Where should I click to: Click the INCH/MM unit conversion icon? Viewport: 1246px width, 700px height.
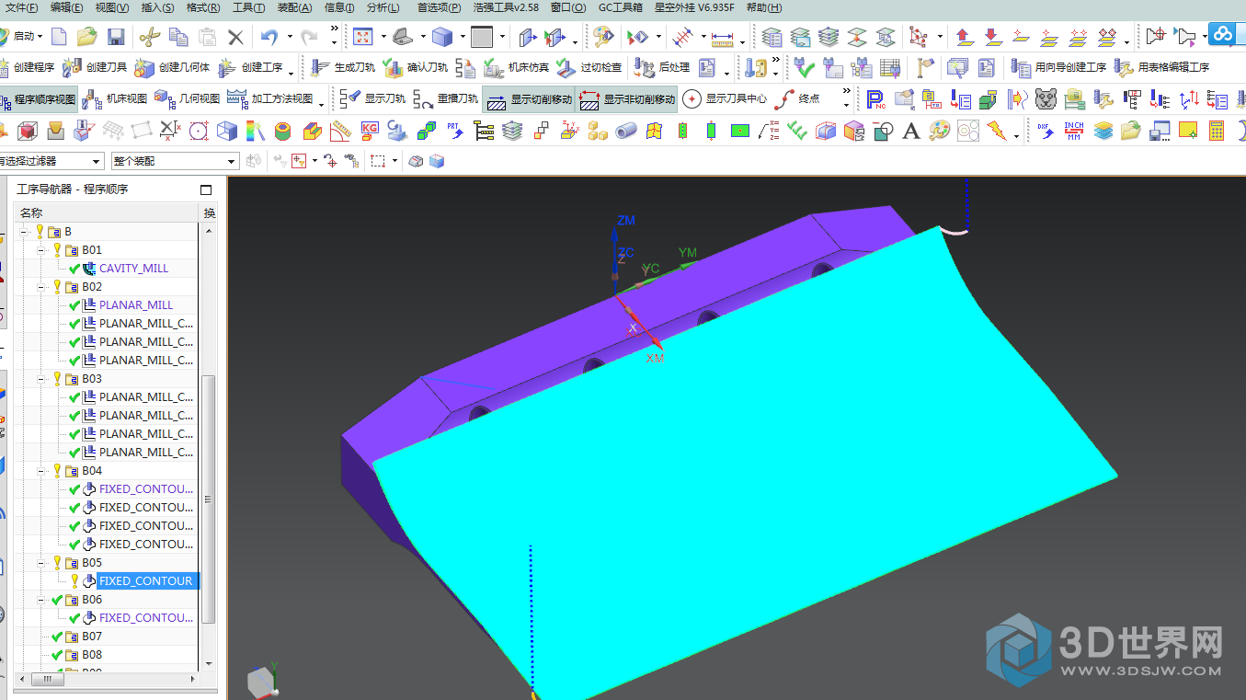pyautogui.click(x=1074, y=131)
